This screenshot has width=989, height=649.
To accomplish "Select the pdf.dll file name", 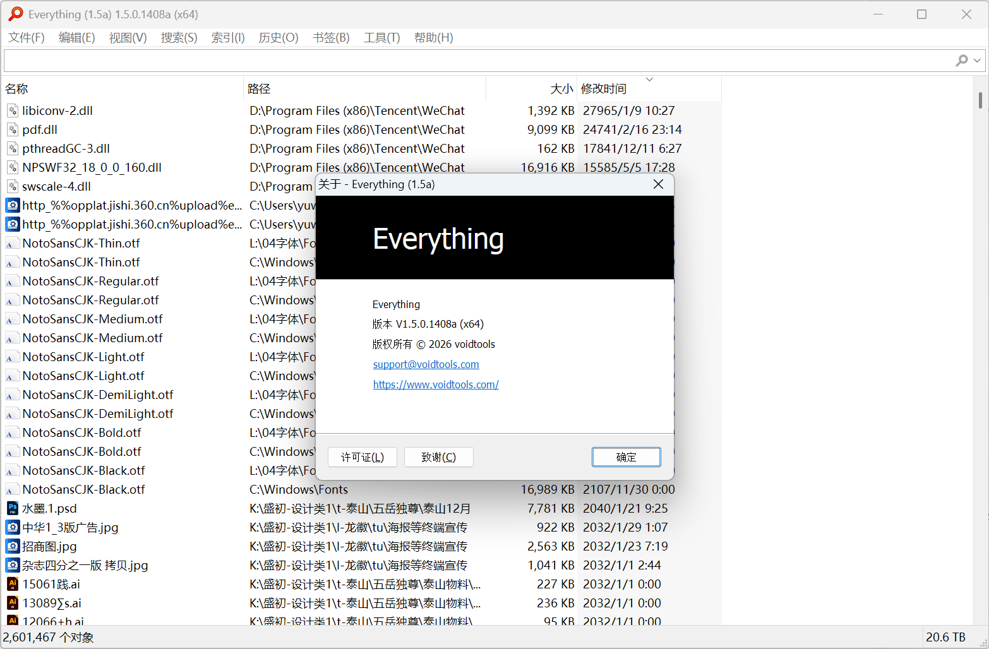I will pyautogui.click(x=40, y=129).
